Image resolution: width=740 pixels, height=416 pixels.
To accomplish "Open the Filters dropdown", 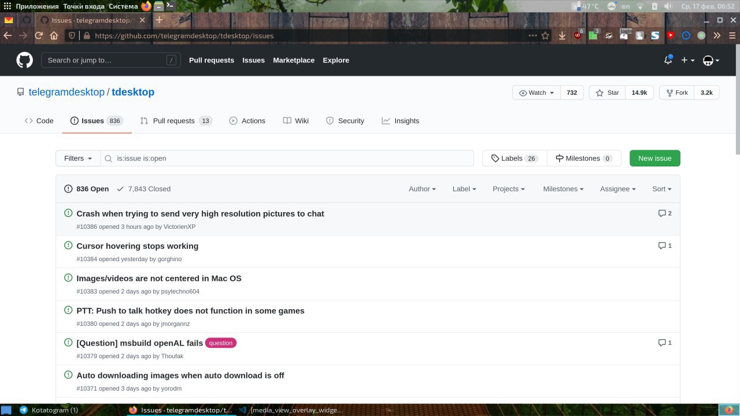I will [78, 158].
